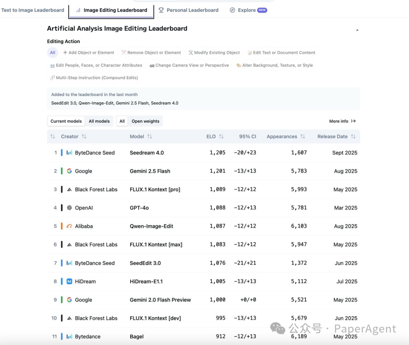Screen dimensions: 409x345
Task: Click the Bytedance logo in the Bagel row
Action: 69,336
